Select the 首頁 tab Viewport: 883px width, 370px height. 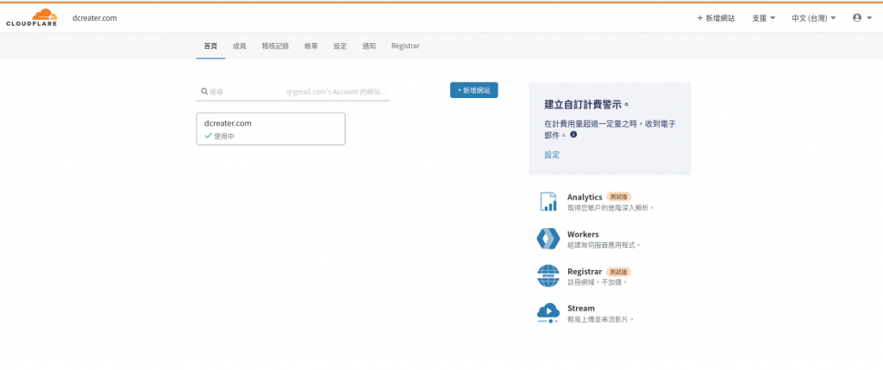click(210, 46)
